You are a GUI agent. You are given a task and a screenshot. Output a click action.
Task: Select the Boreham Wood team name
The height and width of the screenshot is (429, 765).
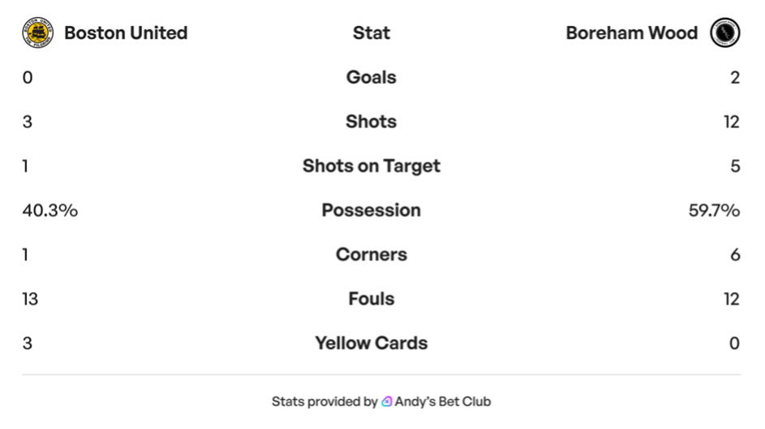click(x=631, y=33)
